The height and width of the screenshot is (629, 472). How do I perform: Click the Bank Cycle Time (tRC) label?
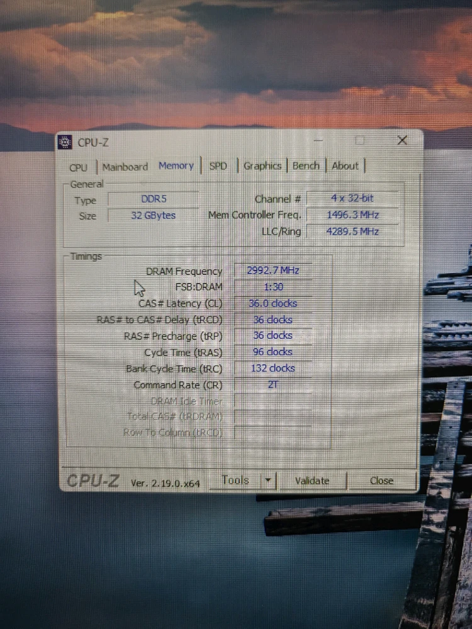click(174, 369)
